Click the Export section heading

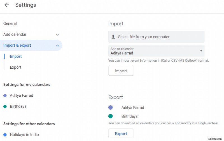[x=116, y=97]
